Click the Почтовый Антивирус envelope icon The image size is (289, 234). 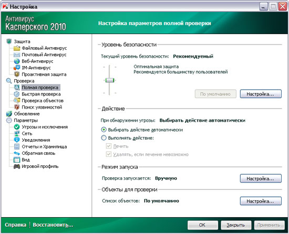17,55
